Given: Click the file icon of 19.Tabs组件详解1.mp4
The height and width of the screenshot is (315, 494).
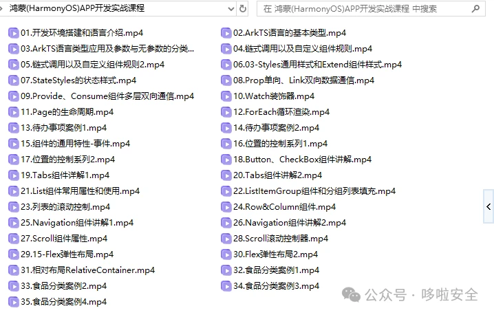Looking at the screenshot, I should (14, 175).
